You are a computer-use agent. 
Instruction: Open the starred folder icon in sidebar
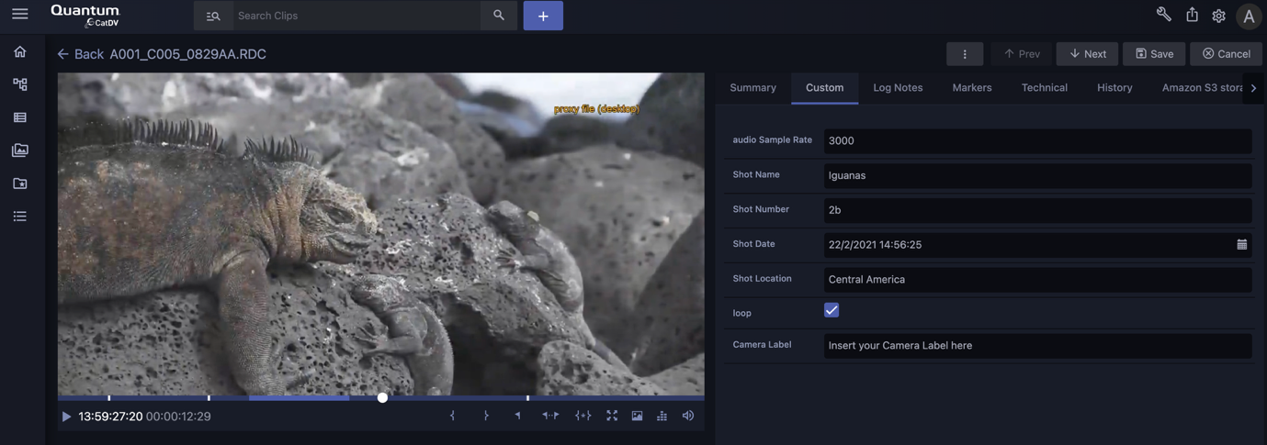tap(19, 184)
